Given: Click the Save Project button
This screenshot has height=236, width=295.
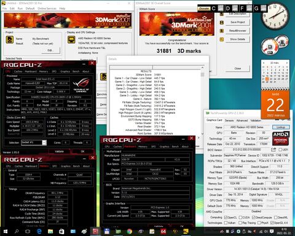Looking at the screenshot, I should [x=238, y=22].
